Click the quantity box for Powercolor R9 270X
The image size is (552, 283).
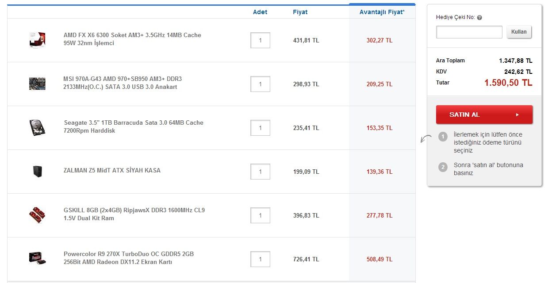point(260,259)
